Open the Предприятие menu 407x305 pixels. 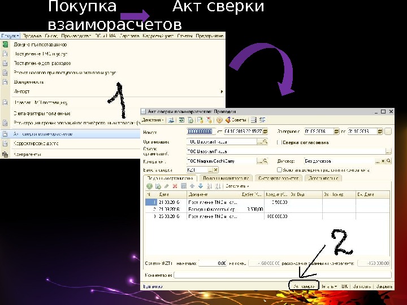point(210,36)
